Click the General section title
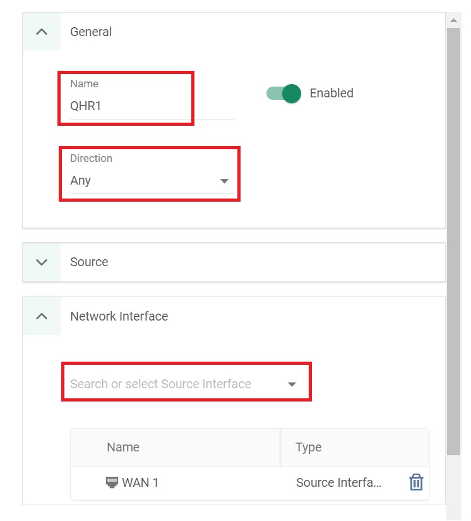Image resolution: width=471 pixels, height=521 pixels. tap(91, 32)
